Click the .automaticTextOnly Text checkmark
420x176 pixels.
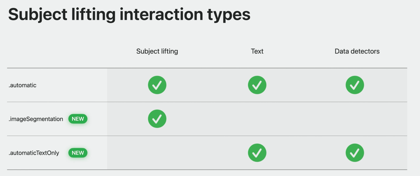257,153
